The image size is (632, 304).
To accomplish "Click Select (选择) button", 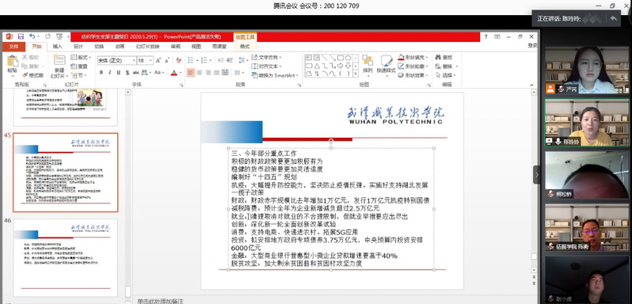I will tap(446, 75).
